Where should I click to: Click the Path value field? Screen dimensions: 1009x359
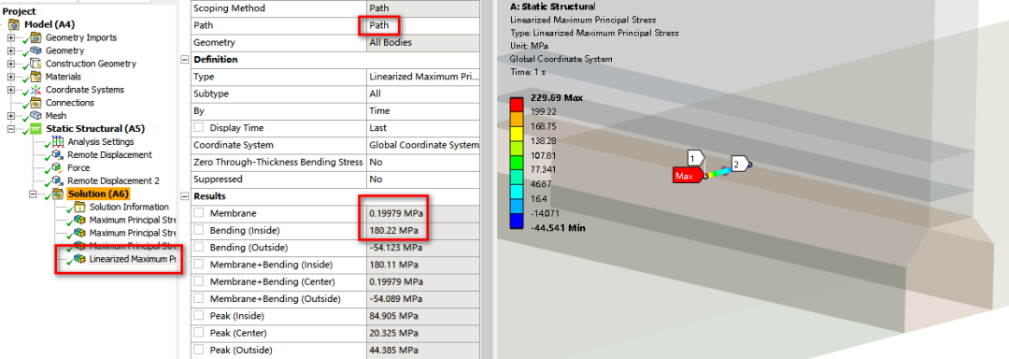[423, 26]
